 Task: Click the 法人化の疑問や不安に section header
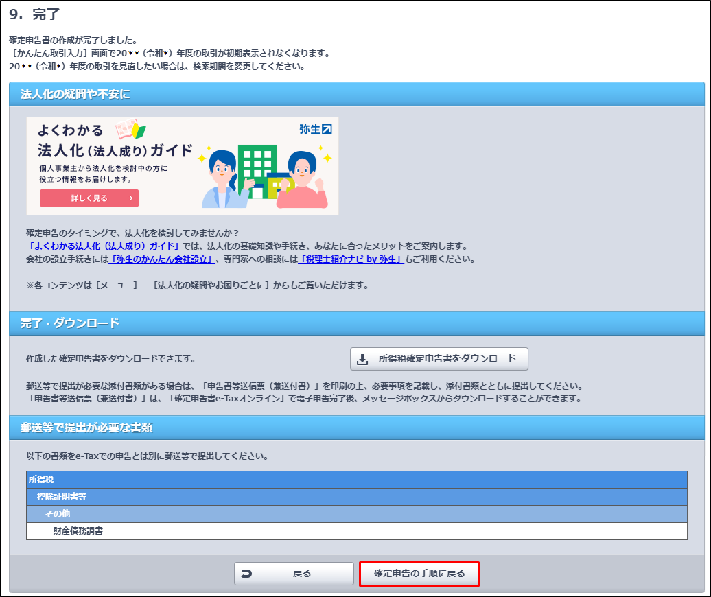[356, 94]
